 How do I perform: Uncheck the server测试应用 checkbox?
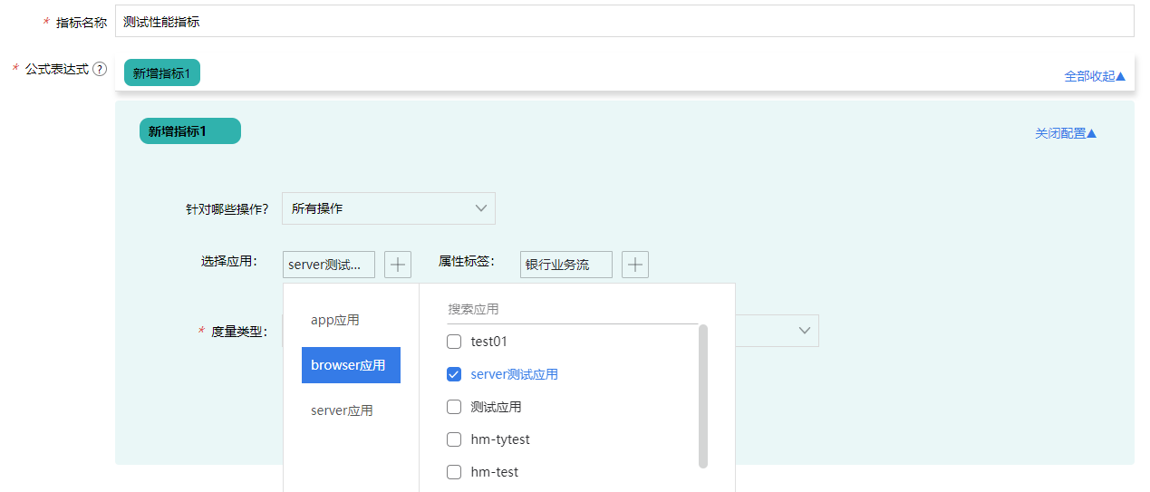454,374
